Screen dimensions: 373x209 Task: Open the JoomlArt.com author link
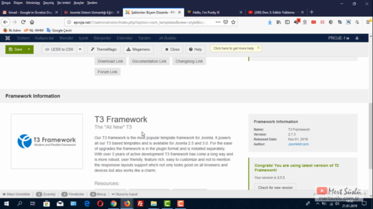coord(298,144)
